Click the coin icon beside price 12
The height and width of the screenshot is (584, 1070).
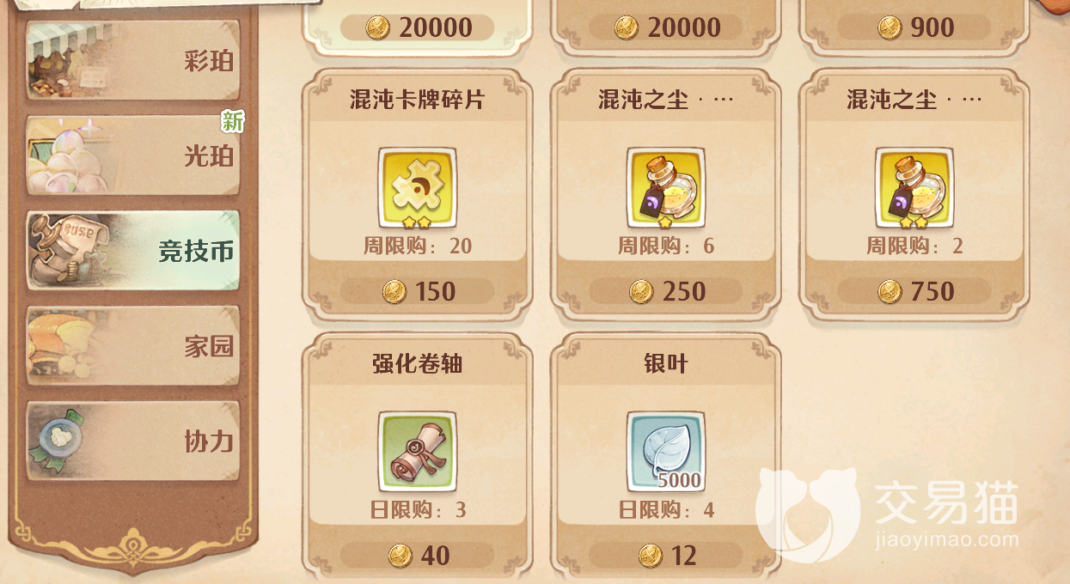point(651,556)
